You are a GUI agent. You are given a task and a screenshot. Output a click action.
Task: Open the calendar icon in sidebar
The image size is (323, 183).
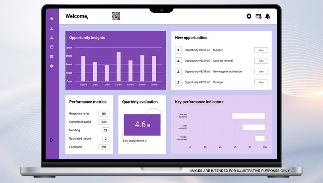click(52, 47)
